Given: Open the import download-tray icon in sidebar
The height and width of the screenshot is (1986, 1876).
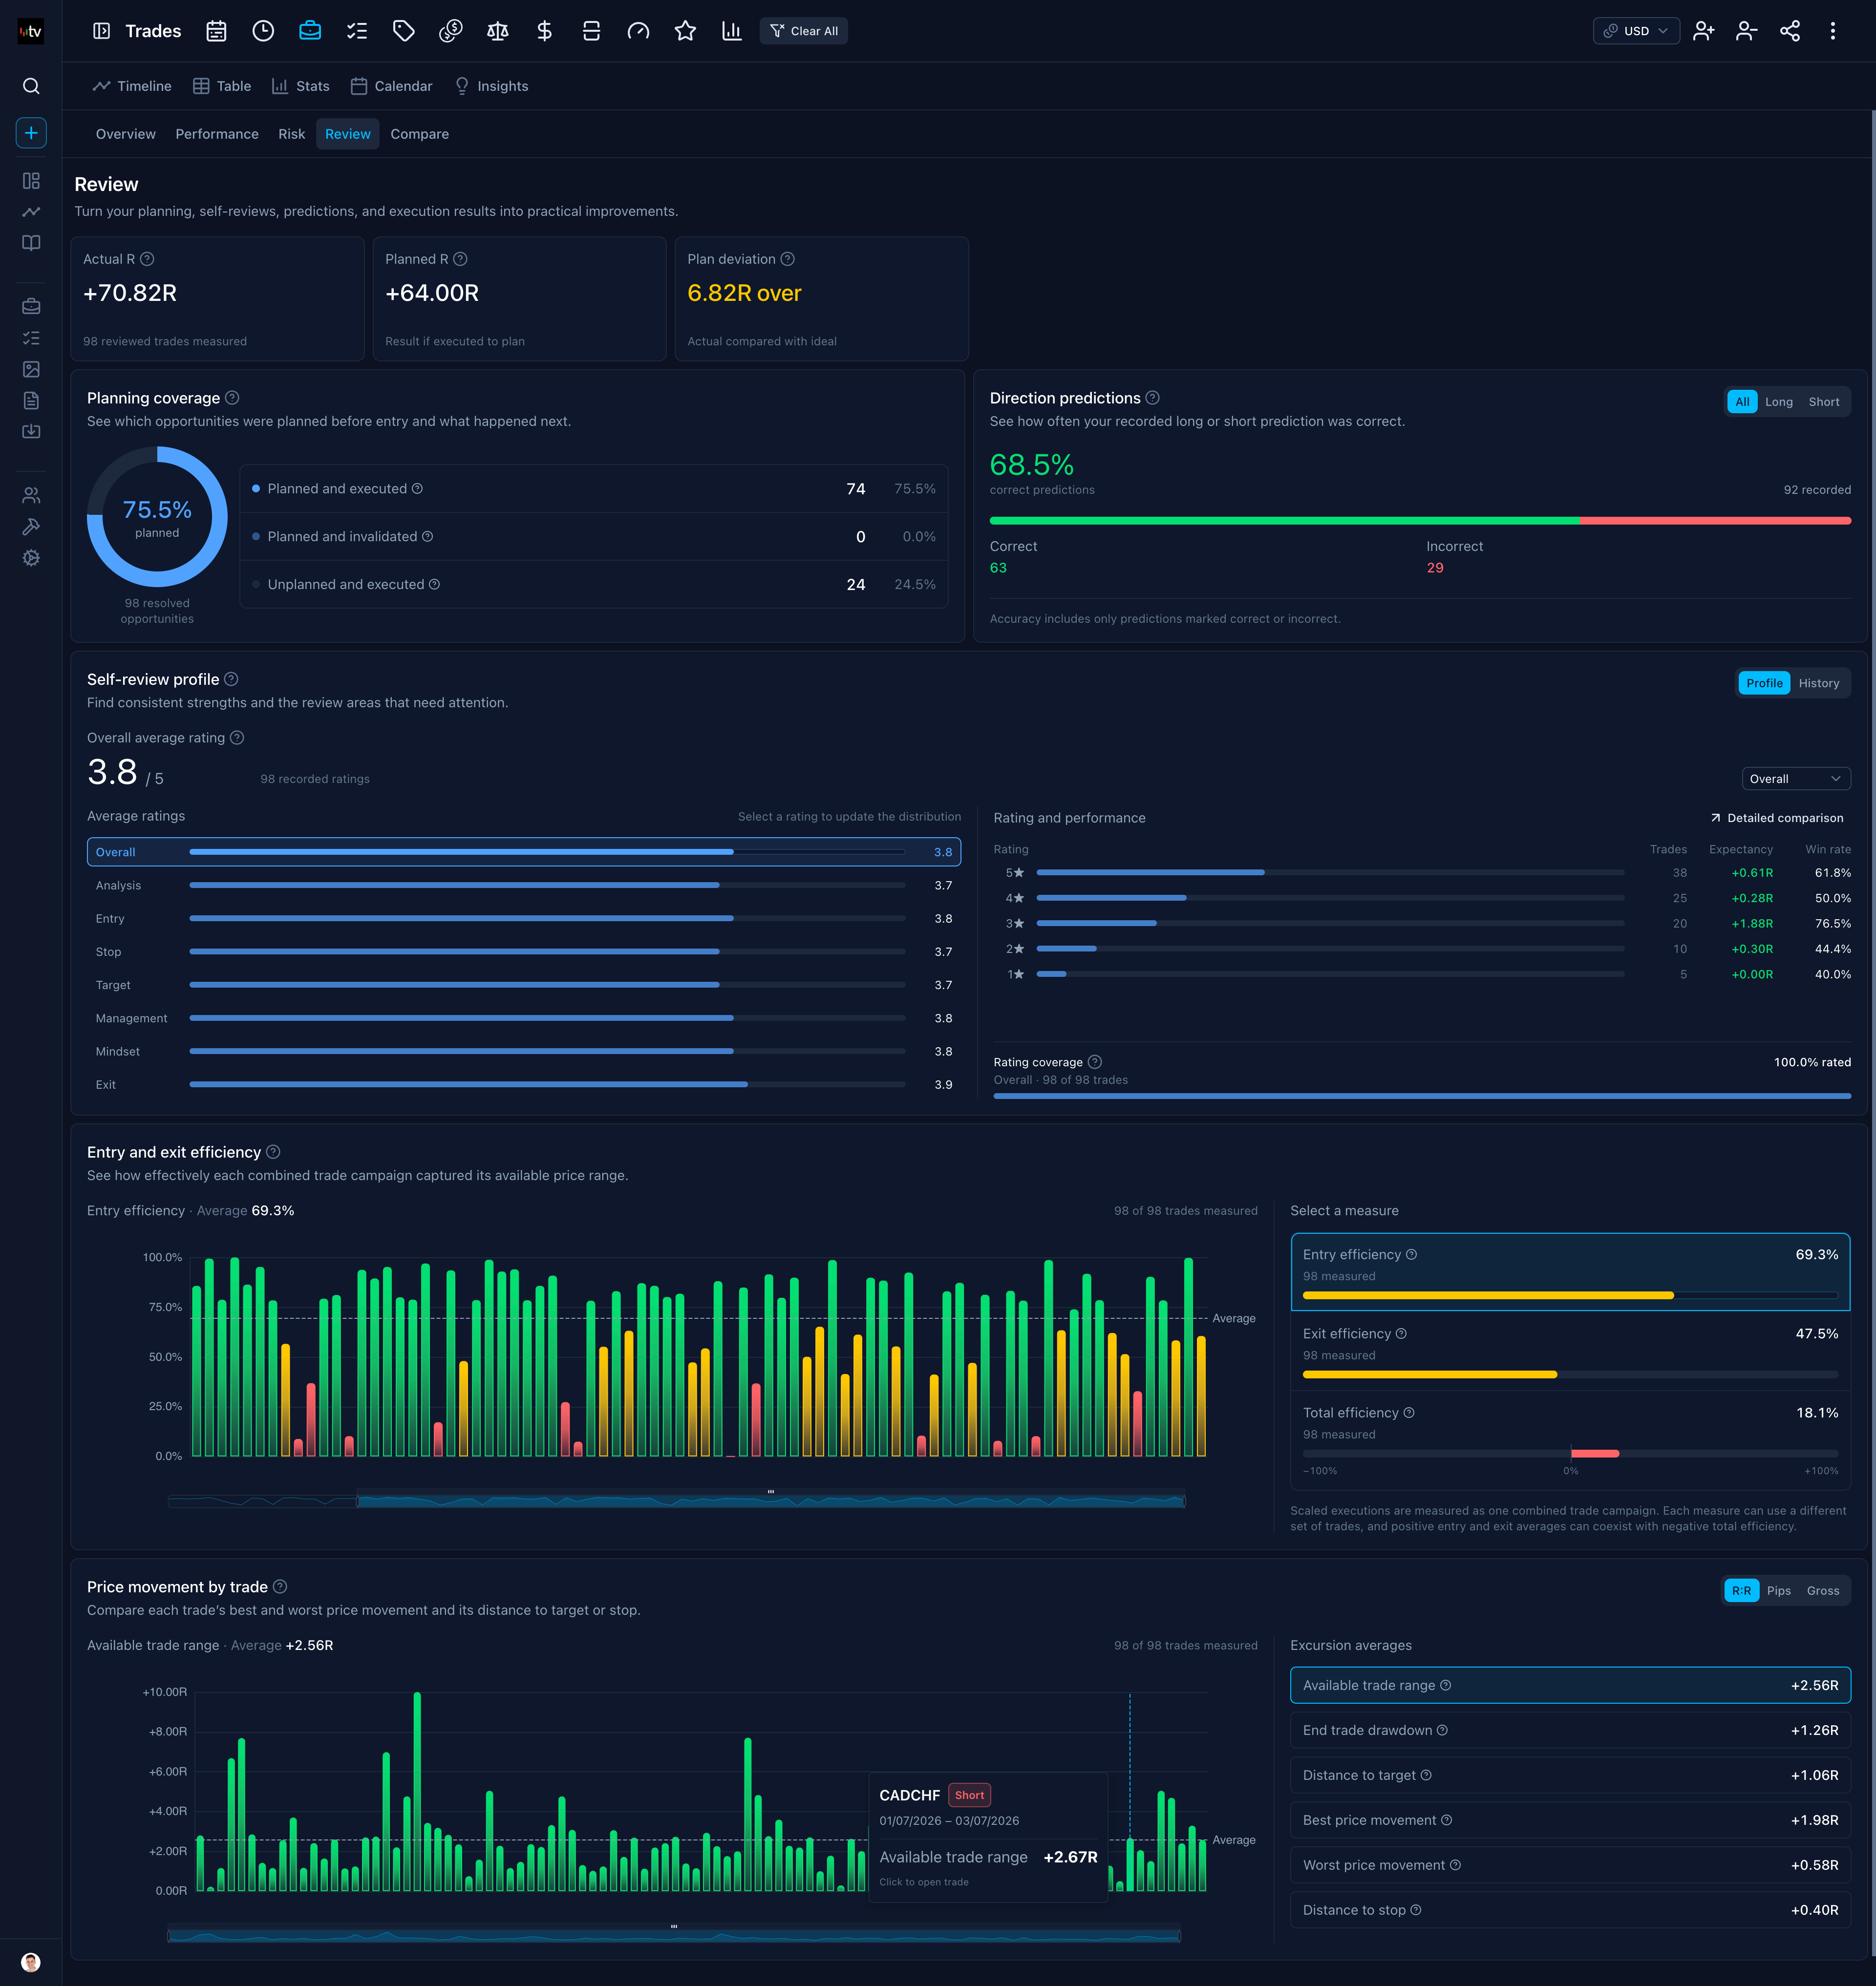Looking at the screenshot, I should coord(31,431).
